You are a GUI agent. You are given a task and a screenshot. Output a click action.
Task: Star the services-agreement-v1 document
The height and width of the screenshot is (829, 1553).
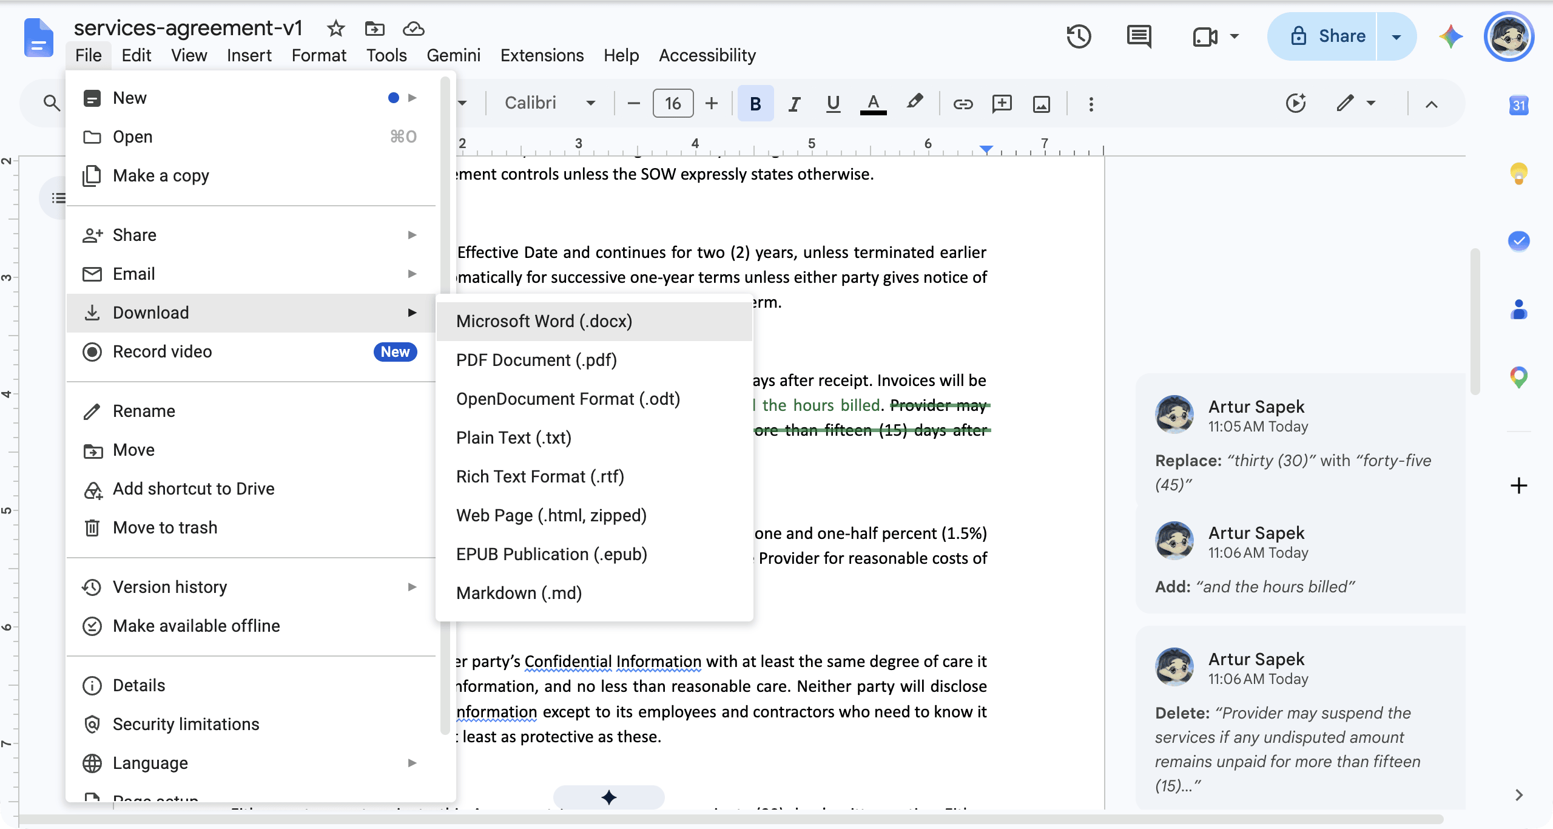click(335, 29)
